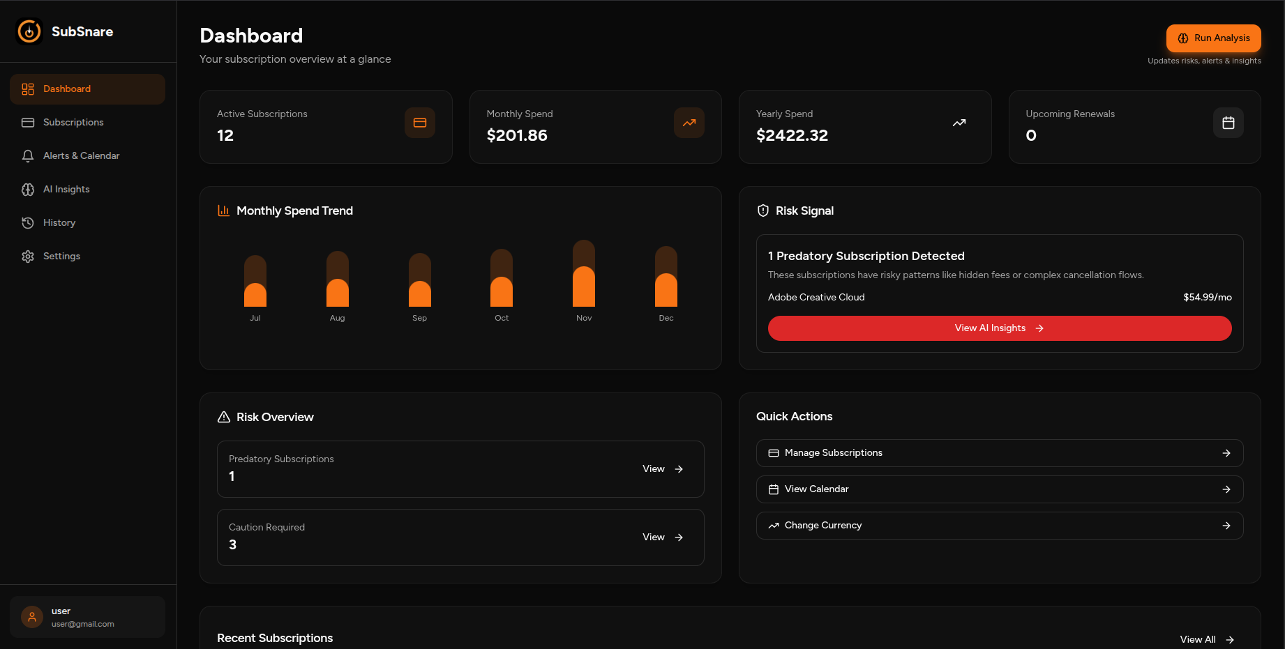This screenshot has width=1285, height=649.
Task: Click the arrow on View Calendar row
Action: (x=1226, y=489)
